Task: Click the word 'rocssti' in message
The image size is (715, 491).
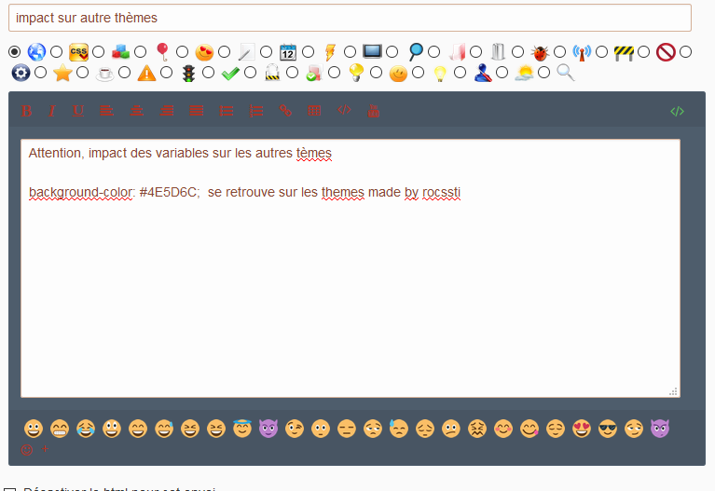Action: click(x=442, y=192)
